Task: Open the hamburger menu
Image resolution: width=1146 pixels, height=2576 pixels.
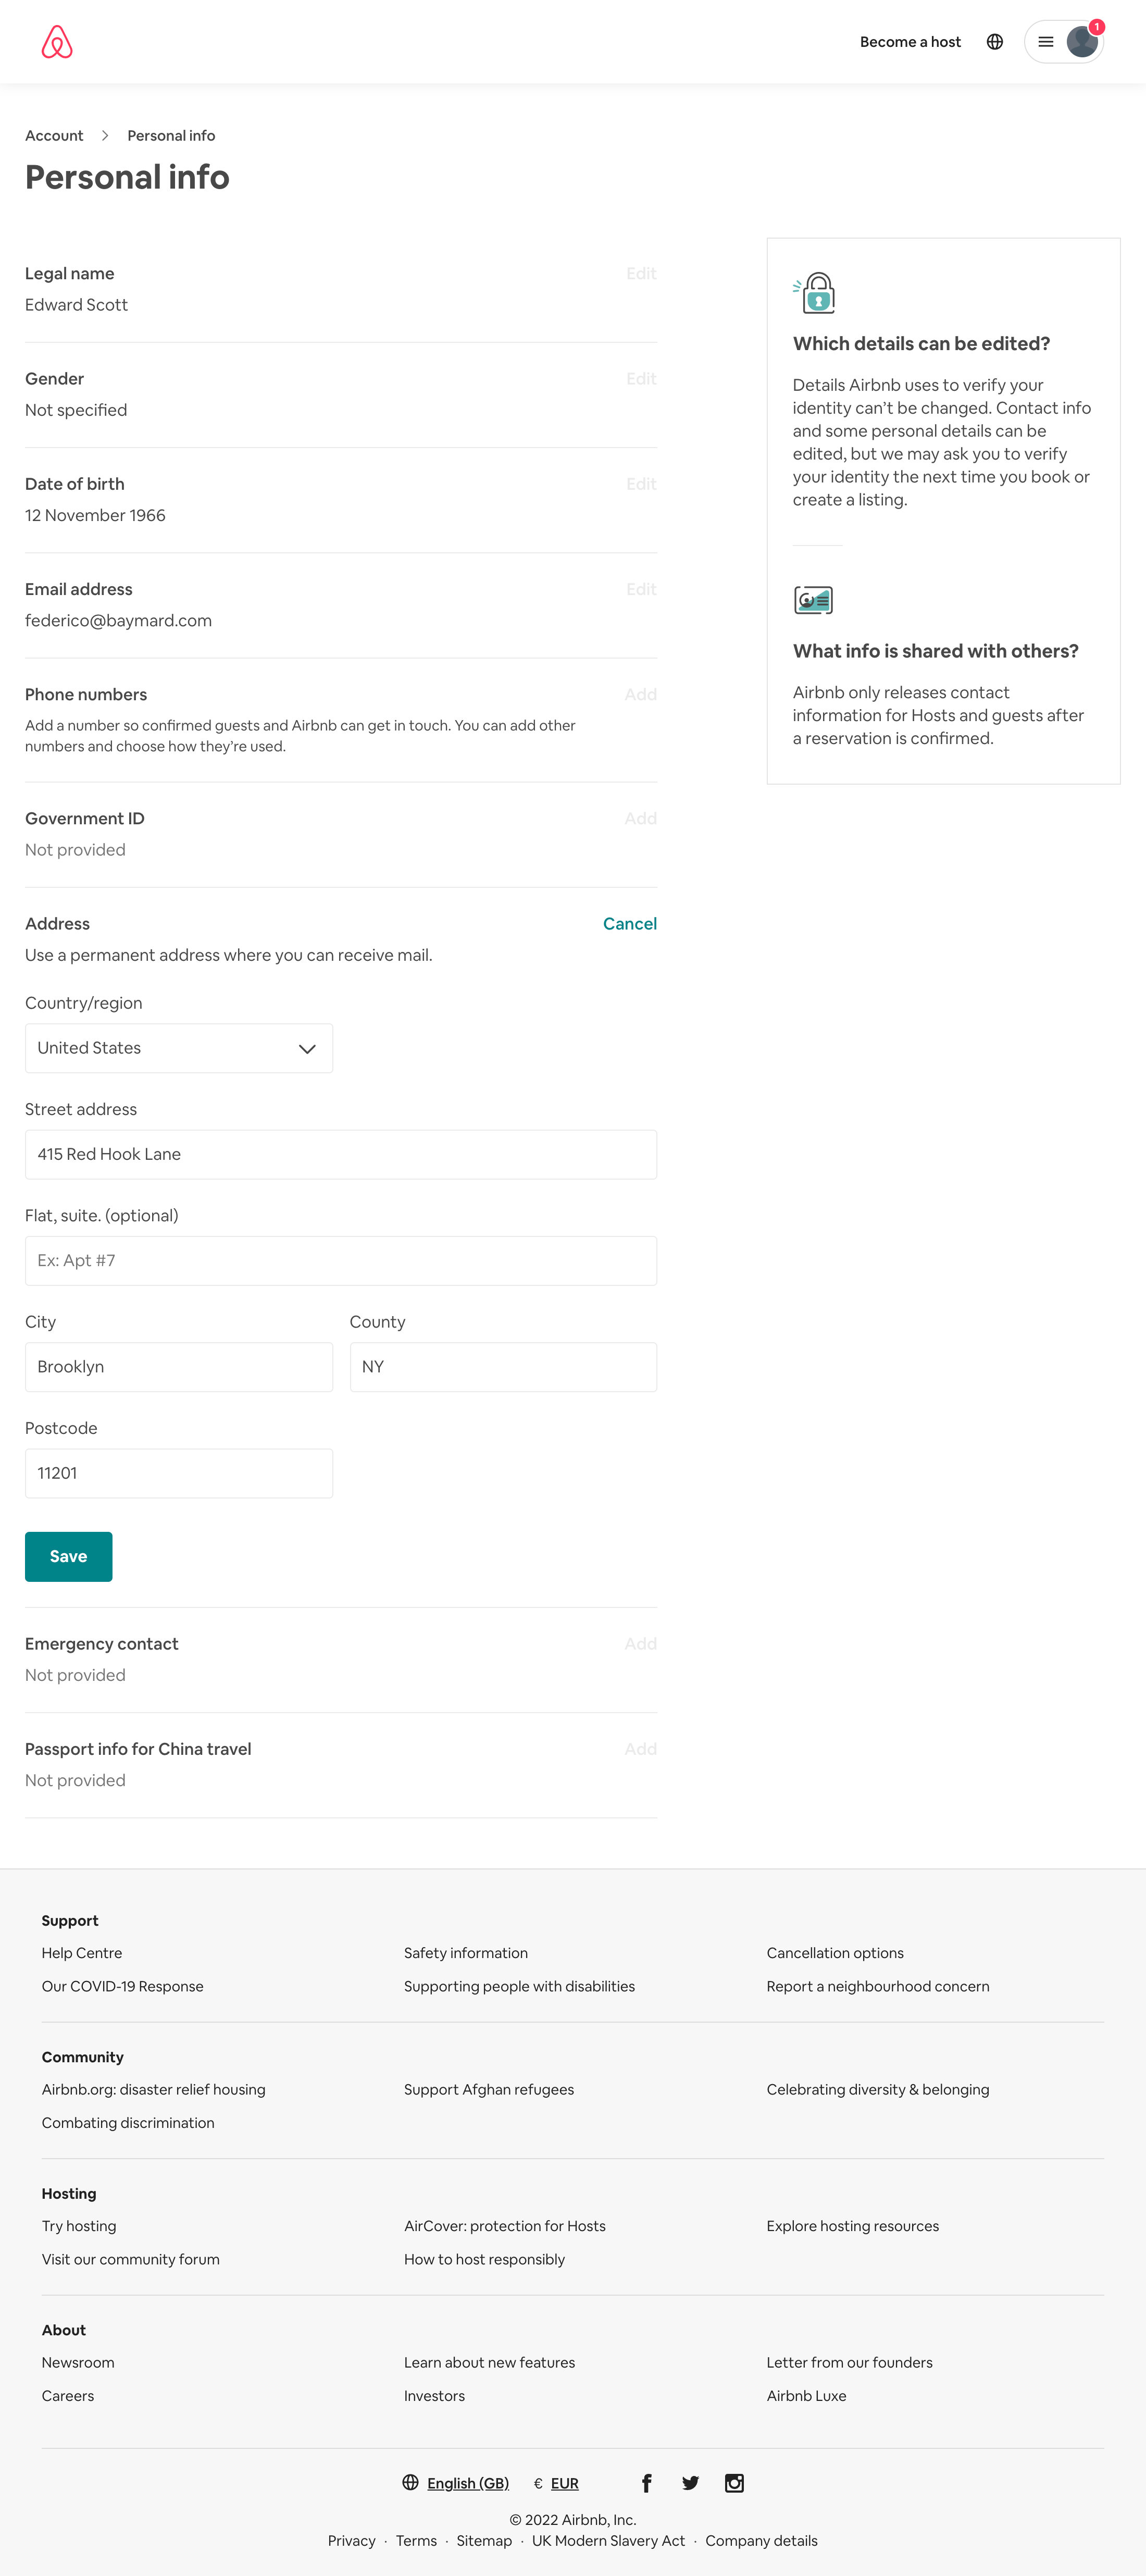Action: pos(1046,41)
